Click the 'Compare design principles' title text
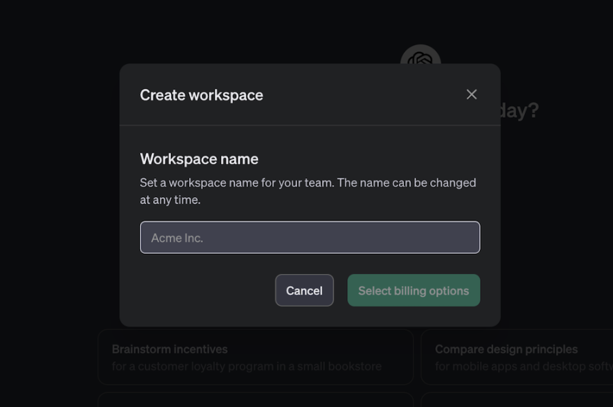The height and width of the screenshot is (407, 613). [x=506, y=349]
